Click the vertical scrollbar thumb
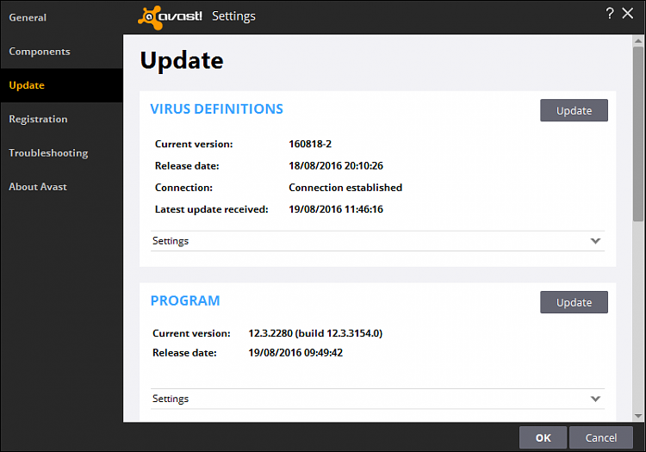 pyautogui.click(x=638, y=133)
